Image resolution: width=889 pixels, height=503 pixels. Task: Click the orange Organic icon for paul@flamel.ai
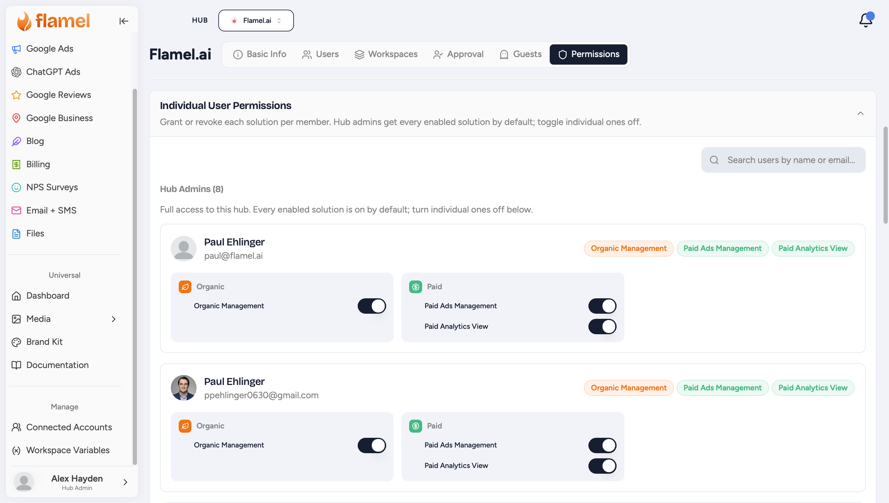click(185, 287)
